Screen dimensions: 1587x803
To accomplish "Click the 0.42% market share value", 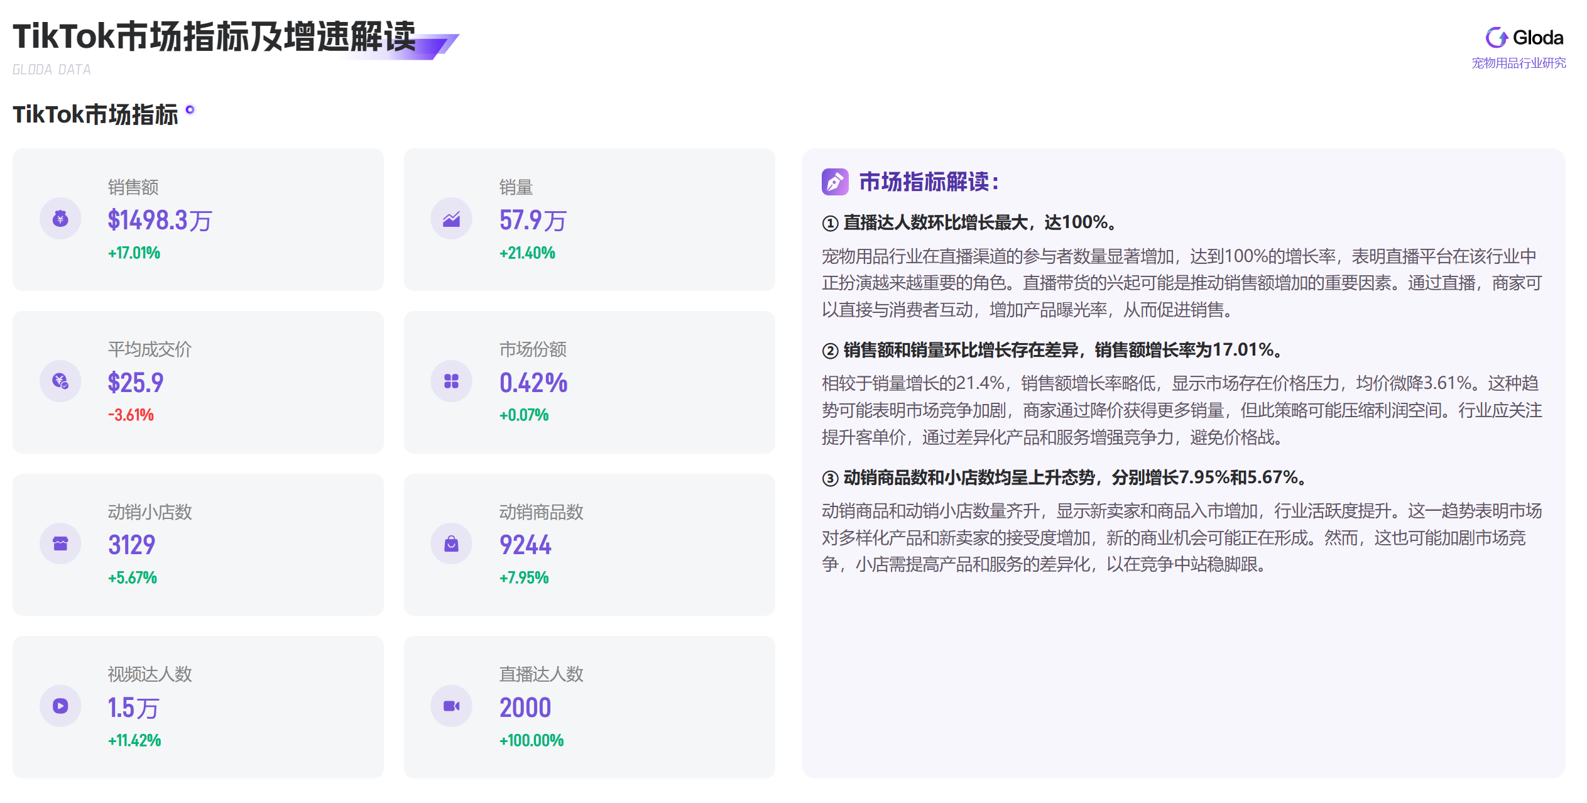I will [x=533, y=383].
